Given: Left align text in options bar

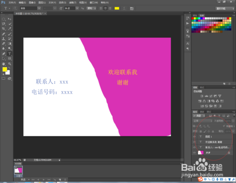Looking at the screenshot, I should pyautogui.click(x=101, y=8).
